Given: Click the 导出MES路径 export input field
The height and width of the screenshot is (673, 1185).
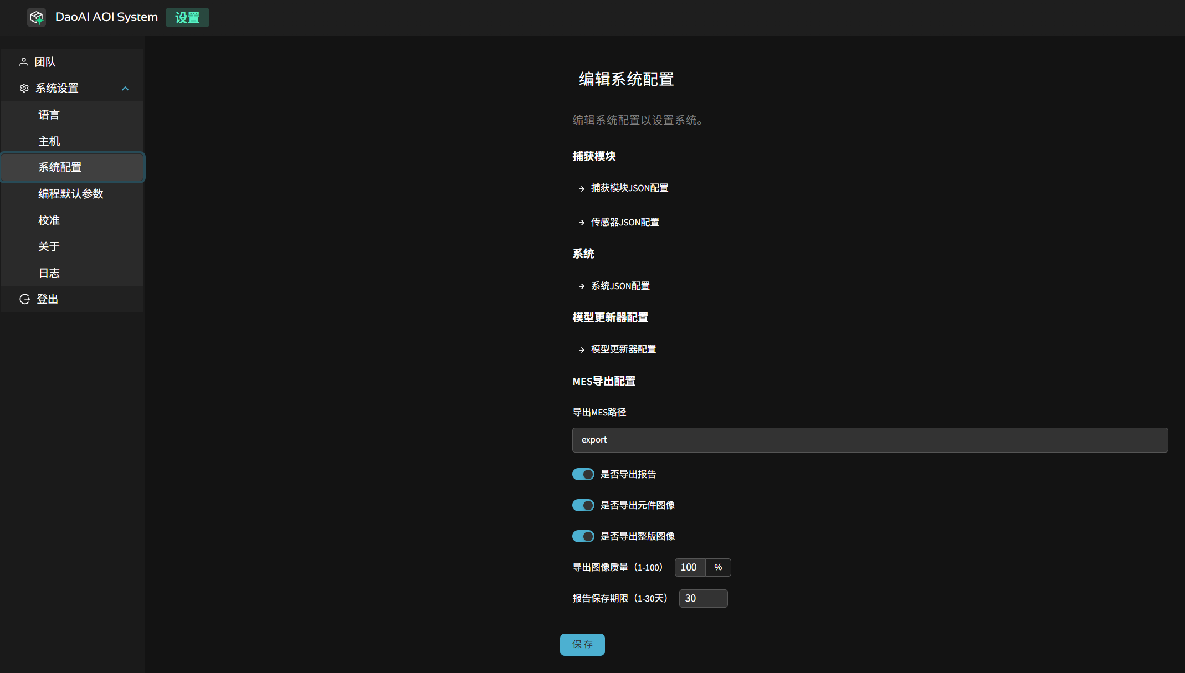Looking at the screenshot, I should tap(870, 440).
